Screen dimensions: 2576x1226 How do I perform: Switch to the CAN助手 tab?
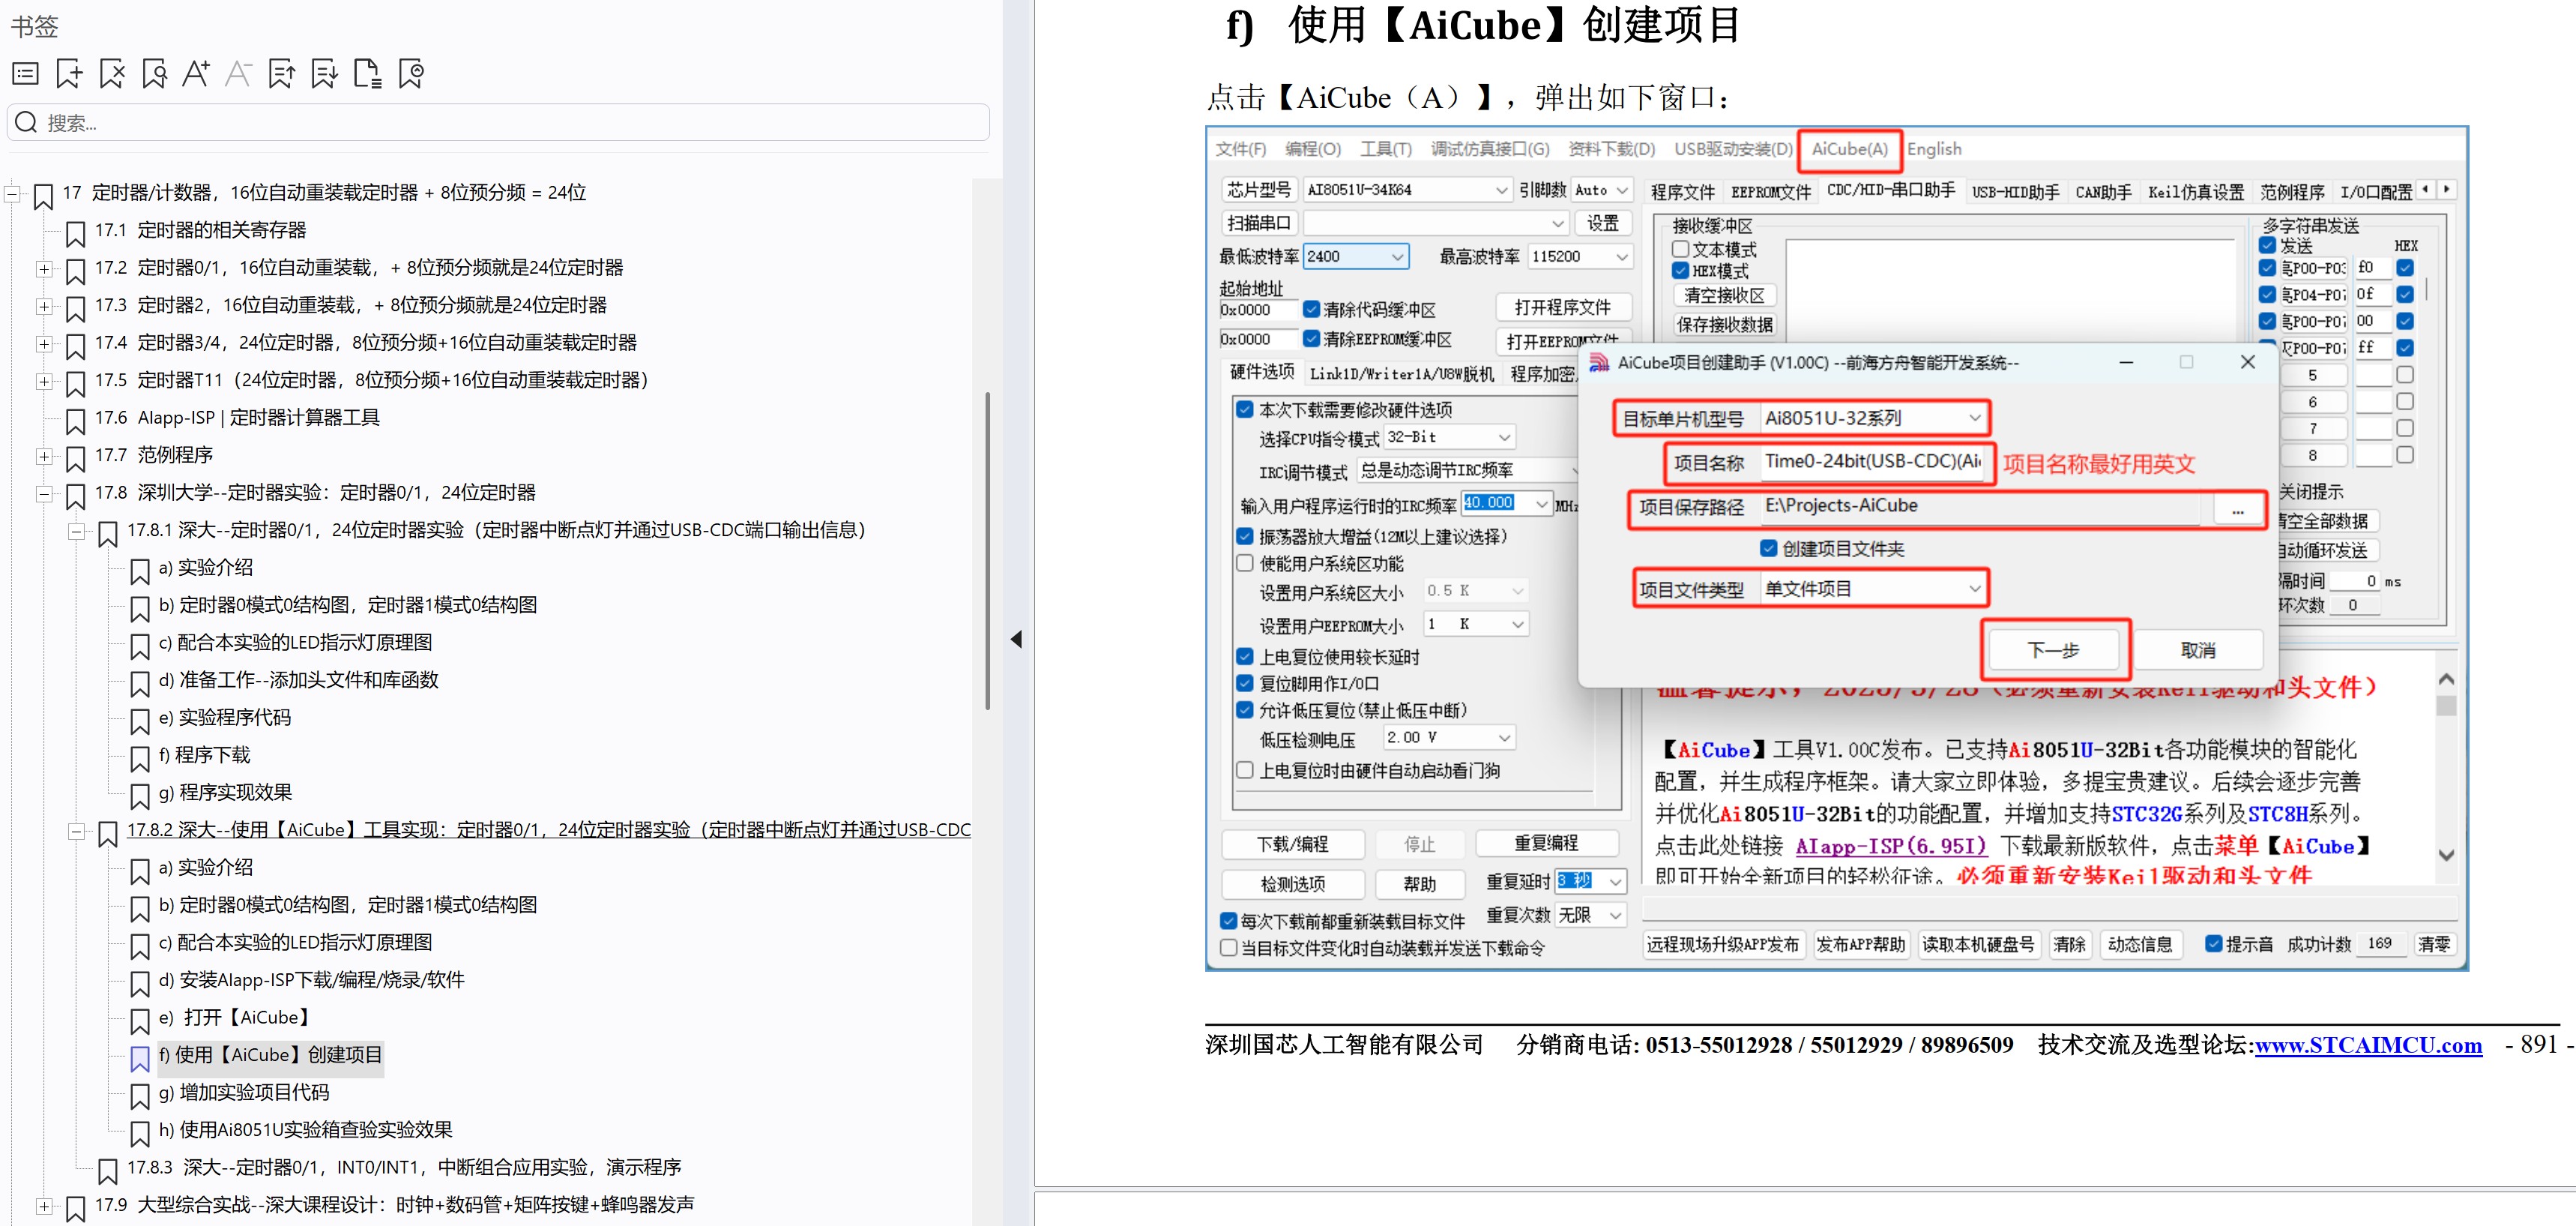coord(2103,191)
